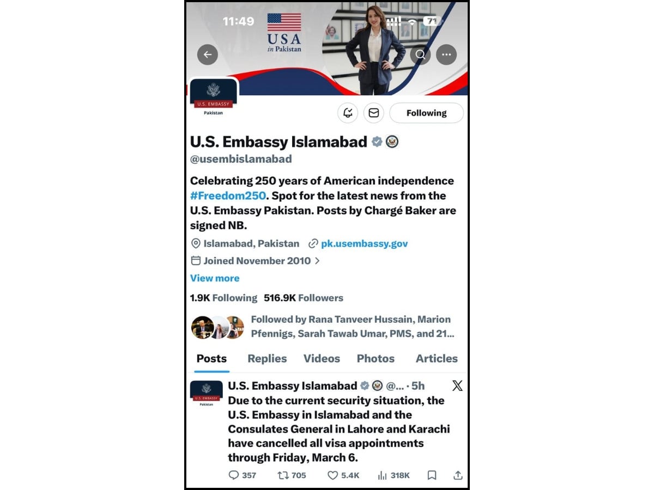Image resolution: width=654 pixels, height=490 pixels.
Task: Like the post with 5.4K hearts
Action: (343, 475)
